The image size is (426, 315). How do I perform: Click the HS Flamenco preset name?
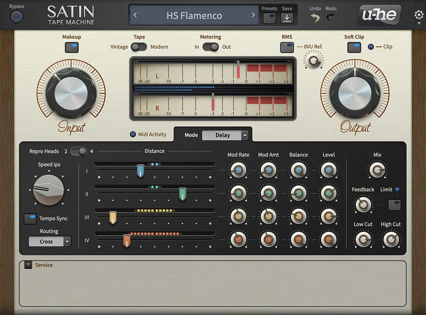194,15
